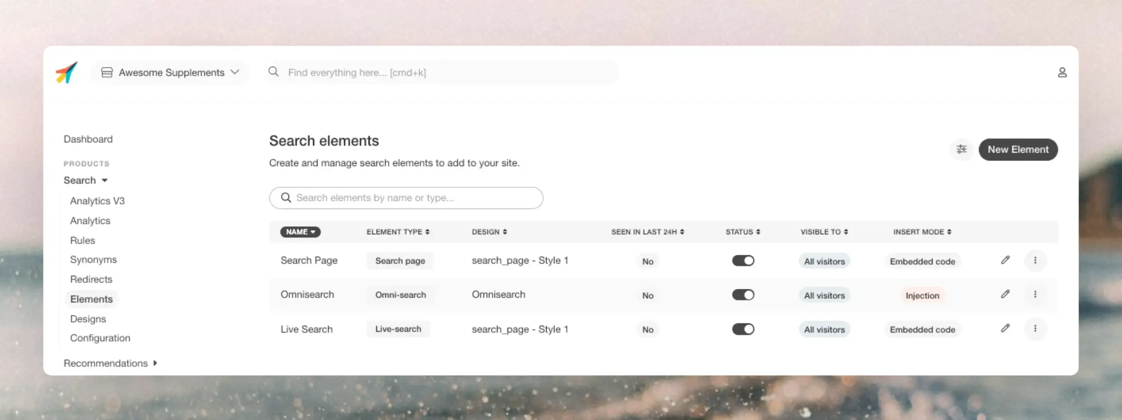The height and width of the screenshot is (420, 1122).
Task: Edit the Search Page element with pencil
Action: pyautogui.click(x=1005, y=260)
